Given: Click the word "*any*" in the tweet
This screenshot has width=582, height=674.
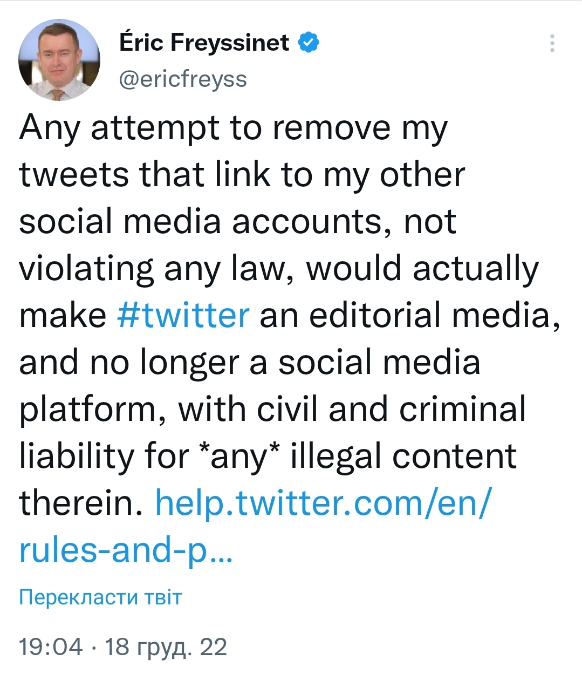Looking at the screenshot, I should 238,456.
